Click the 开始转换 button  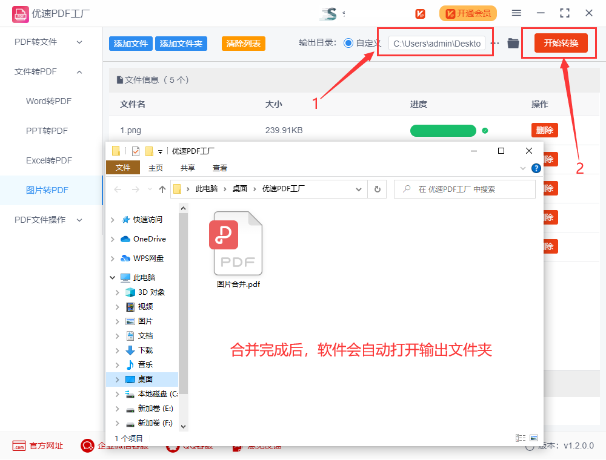tap(561, 43)
